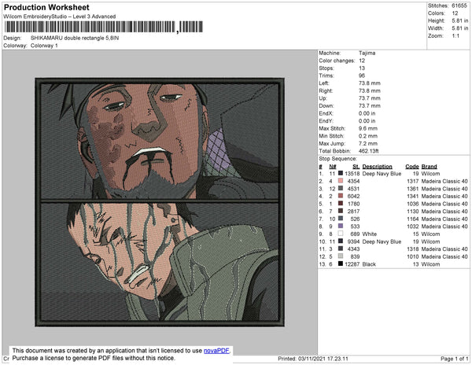Click the Production Worksheet title
This screenshot has height=365, width=472.
click(46, 7)
